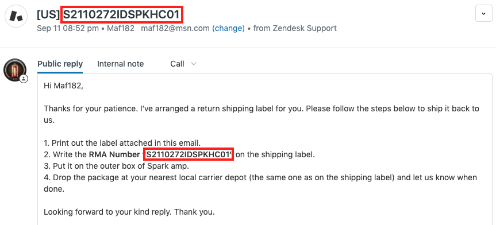Expand the Call dropdown option
Image resolution: width=496 pixels, height=225 pixels.
click(x=183, y=64)
